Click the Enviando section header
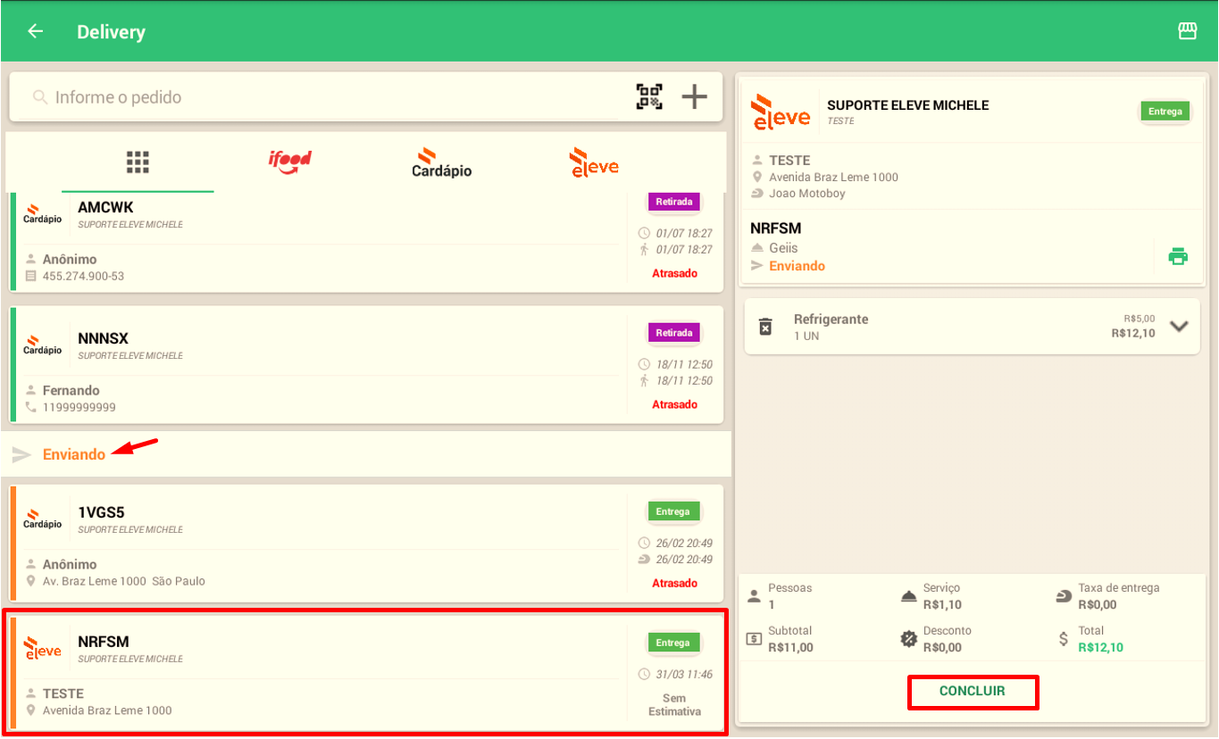This screenshot has width=1219, height=739. 366,454
